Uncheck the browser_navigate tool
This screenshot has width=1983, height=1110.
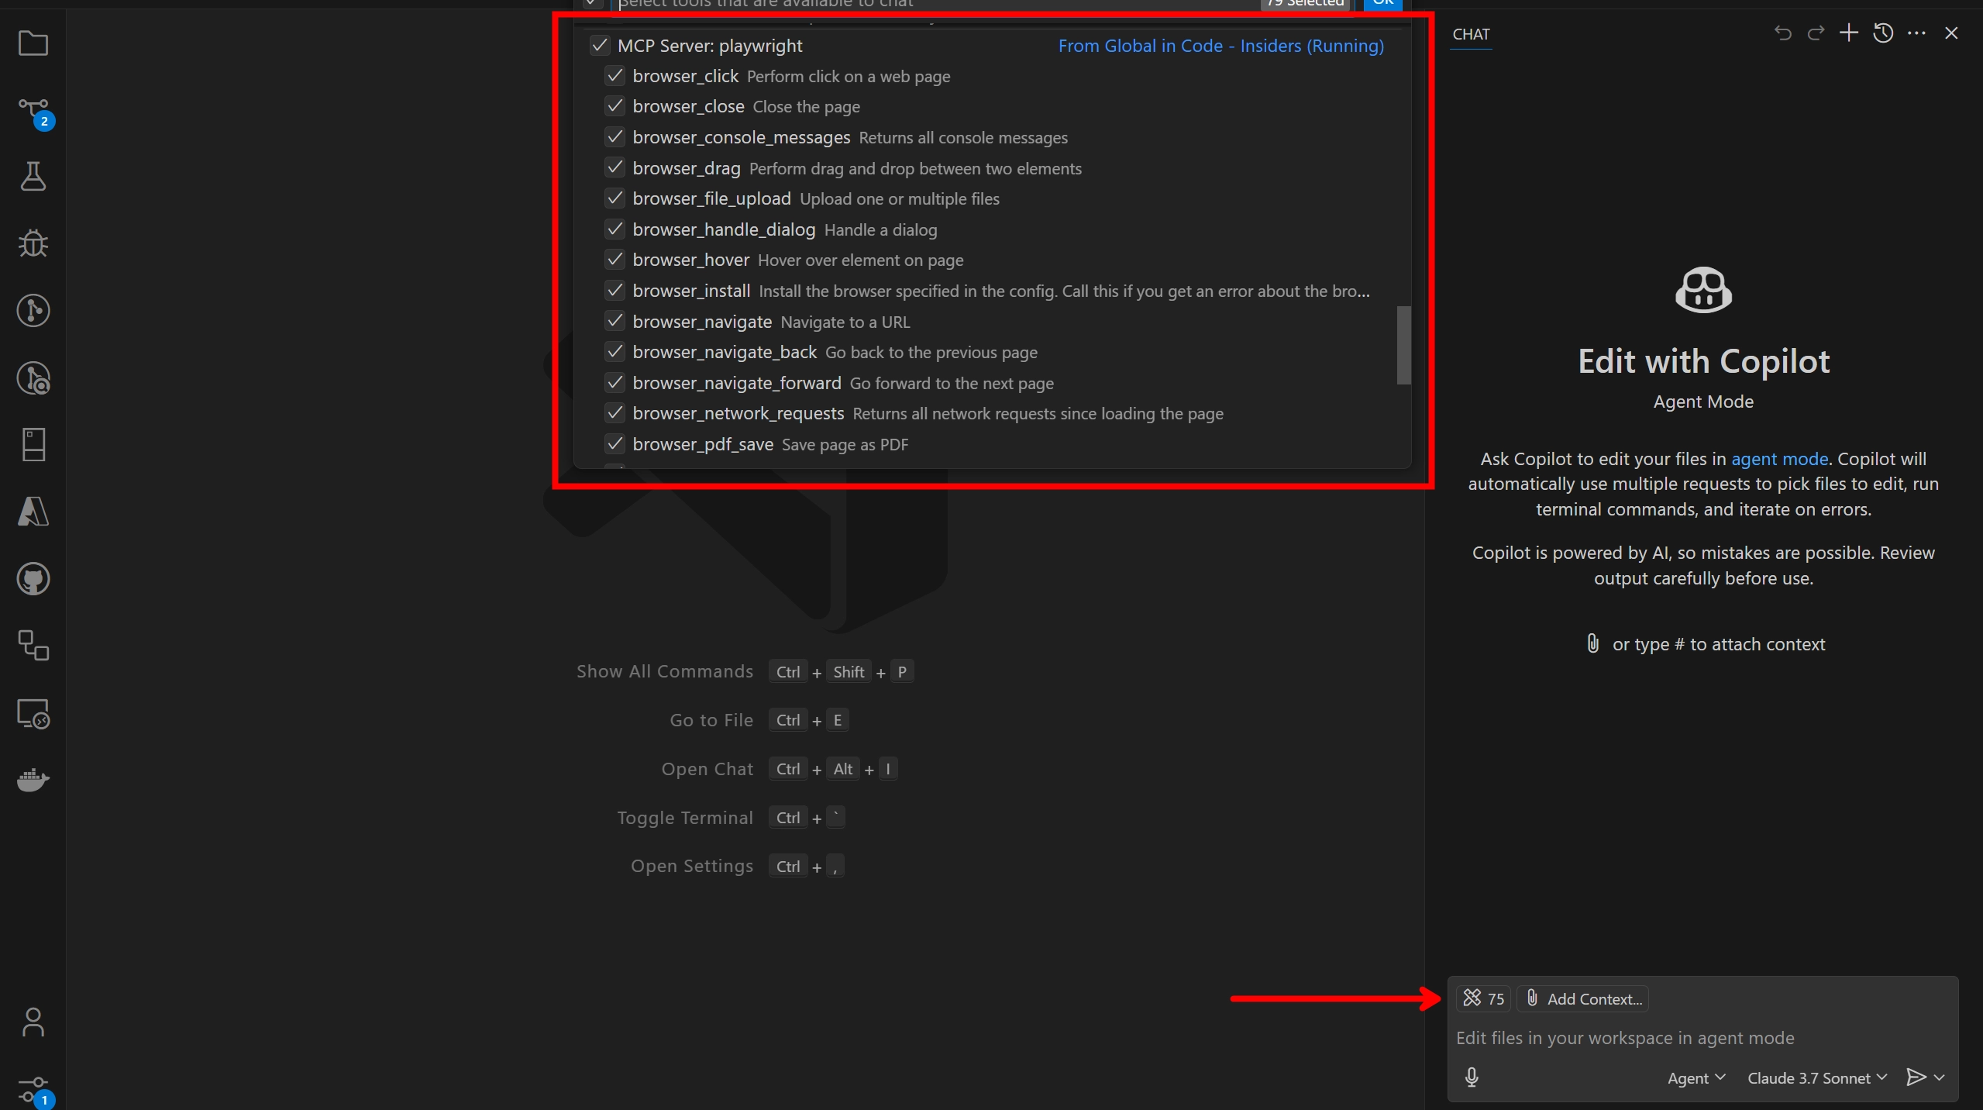tap(615, 321)
